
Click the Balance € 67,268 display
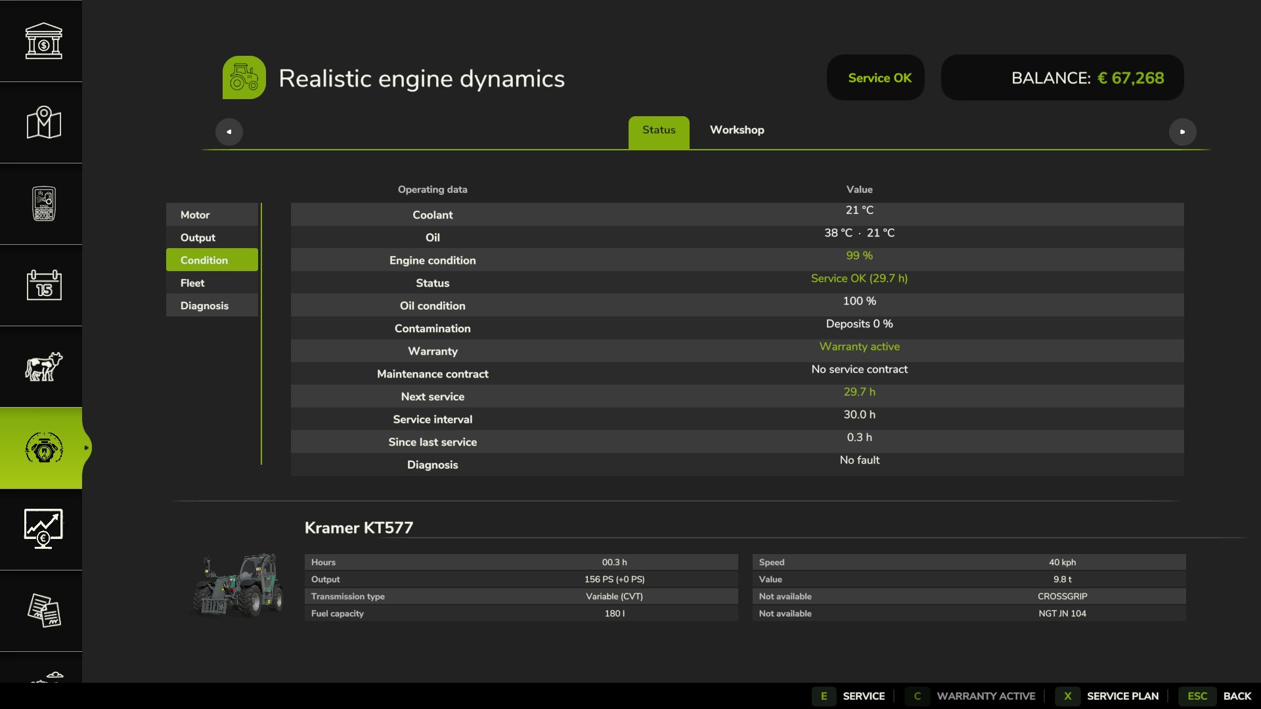[x=1062, y=77]
